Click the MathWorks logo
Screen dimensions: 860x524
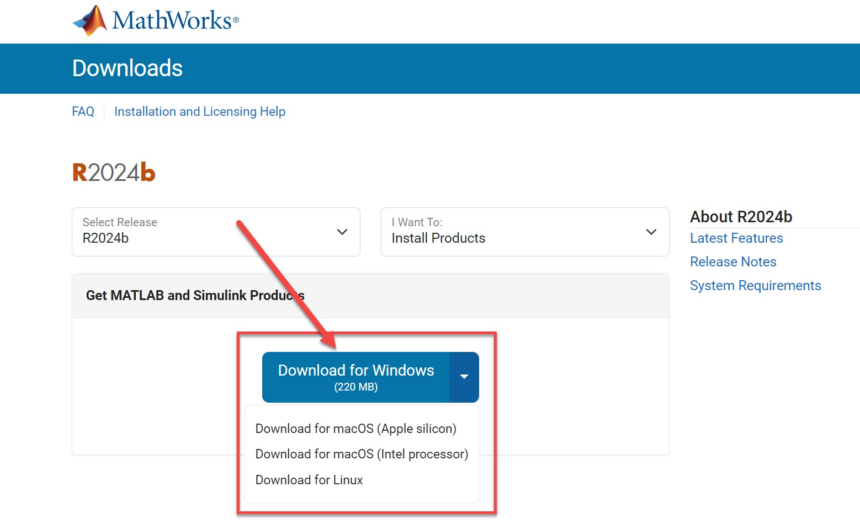click(x=156, y=21)
